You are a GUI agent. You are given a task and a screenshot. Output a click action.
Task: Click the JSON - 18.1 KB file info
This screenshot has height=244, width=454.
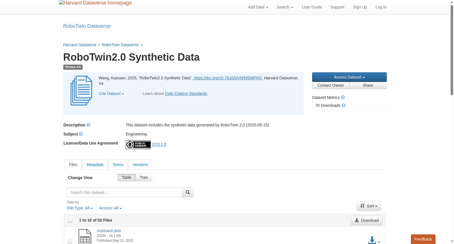point(109,236)
